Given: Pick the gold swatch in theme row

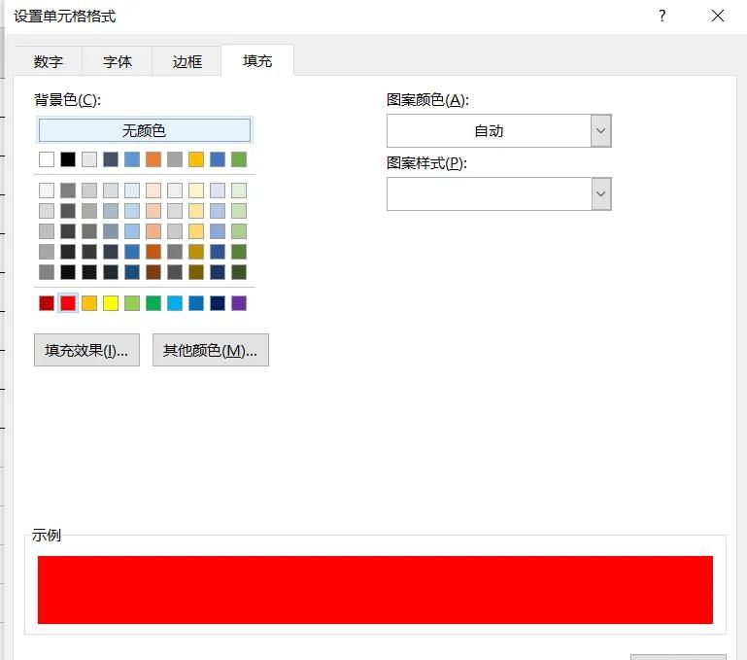Looking at the screenshot, I should click(196, 159).
